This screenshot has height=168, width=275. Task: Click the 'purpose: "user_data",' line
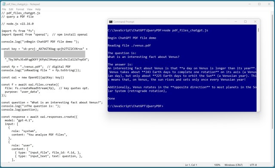22,92
